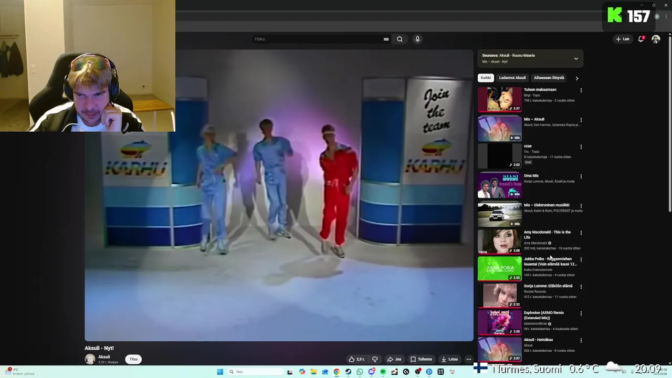This screenshot has height=378, width=672.
Task: Open Steam from the taskbar
Action: pyautogui.click(x=348, y=372)
